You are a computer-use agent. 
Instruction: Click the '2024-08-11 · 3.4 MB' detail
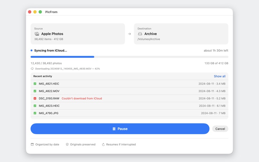click(x=212, y=84)
